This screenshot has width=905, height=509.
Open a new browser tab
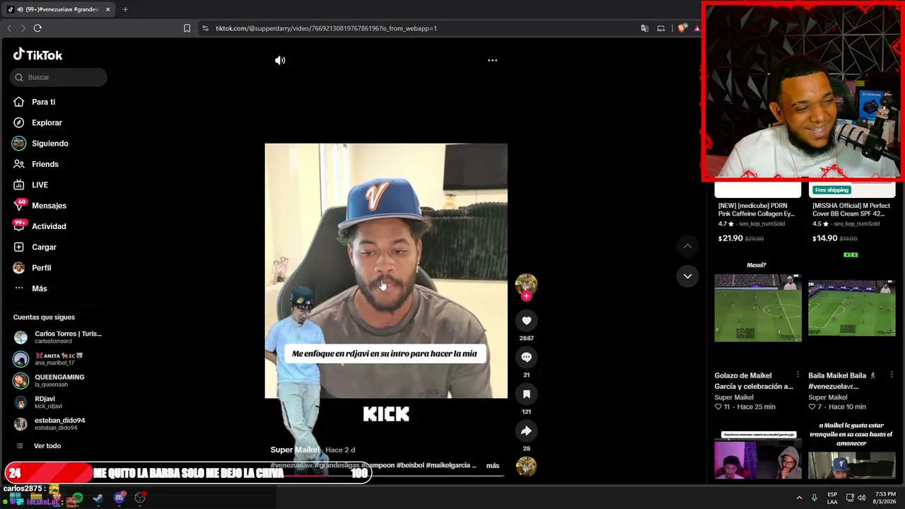pos(125,9)
